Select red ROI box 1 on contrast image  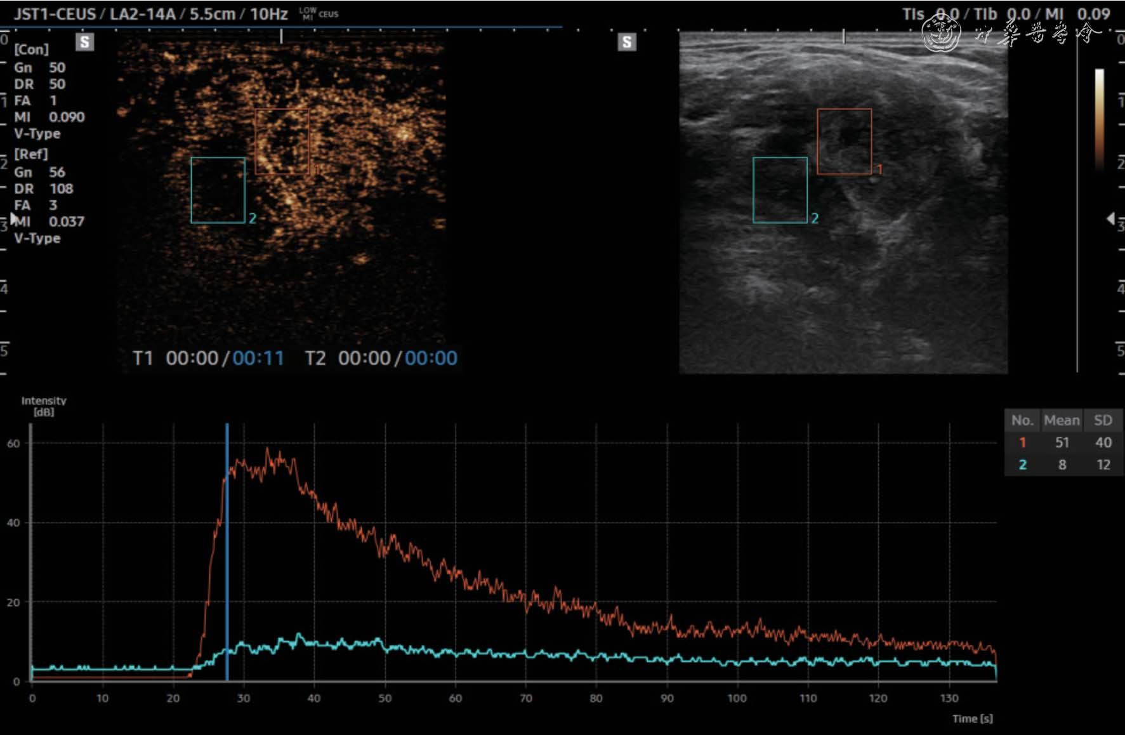pyautogui.click(x=282, y=141)
